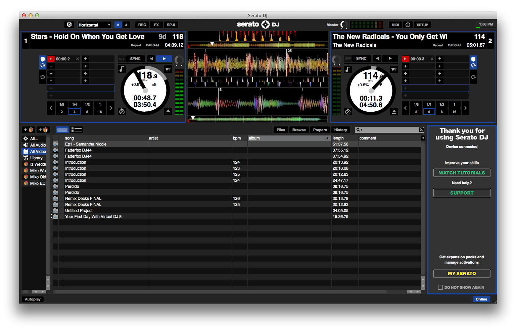The width and height of the screenshot is (516, 330).
Task: Delete cue point 00:00.2 on deck 1
Action: pyautogui.click(x=78, y=59)
